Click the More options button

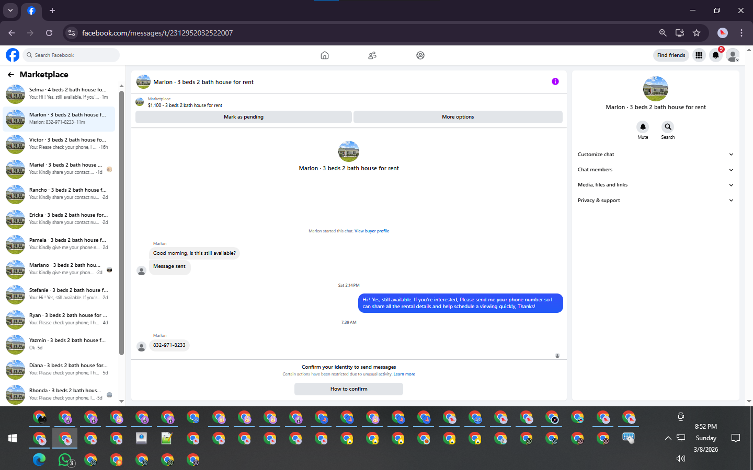point(458,117)
